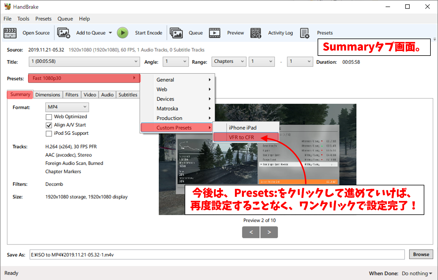The width and height of the screenshot is (438, 280).
Task: Expand the Web presets submenu
Action: point(177,89)
